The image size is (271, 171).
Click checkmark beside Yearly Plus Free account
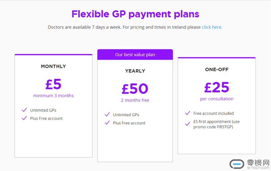(x=107, y=123)
